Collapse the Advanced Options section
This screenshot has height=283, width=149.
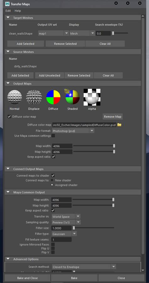coord(8,259)
